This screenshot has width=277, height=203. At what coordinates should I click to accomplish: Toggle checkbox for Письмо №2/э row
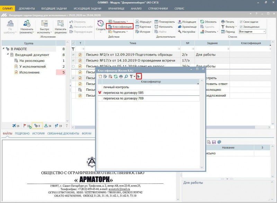tap(73, 55)
